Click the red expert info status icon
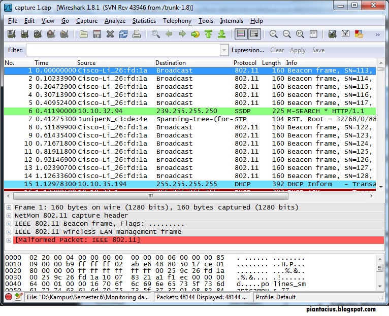Image resolution: width=389 pixels, height=316 pixels. click(x=9, y=297)
